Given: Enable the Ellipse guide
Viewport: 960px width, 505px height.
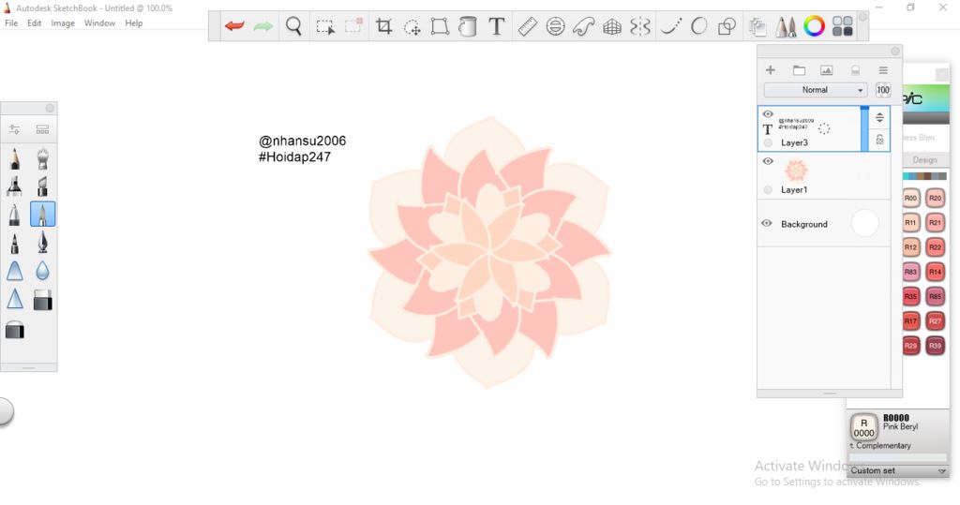Looking at the screenshot, I should [555, 26].
